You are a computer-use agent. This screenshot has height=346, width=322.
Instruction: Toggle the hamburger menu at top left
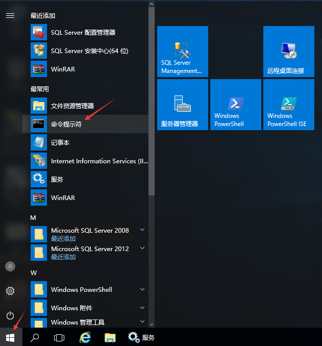10,16
